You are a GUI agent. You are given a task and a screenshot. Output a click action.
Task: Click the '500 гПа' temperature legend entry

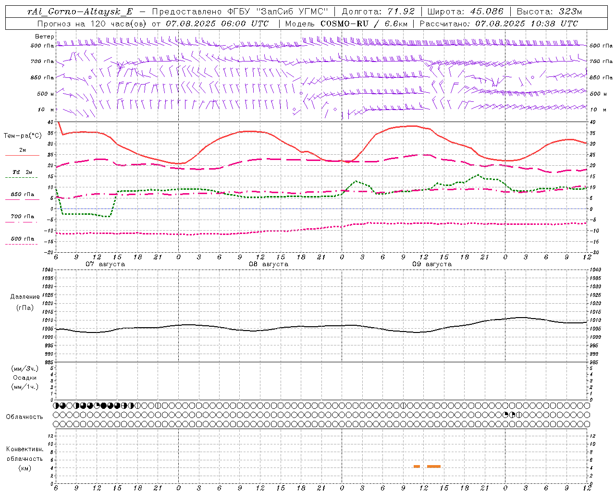(x=23, y=239)
